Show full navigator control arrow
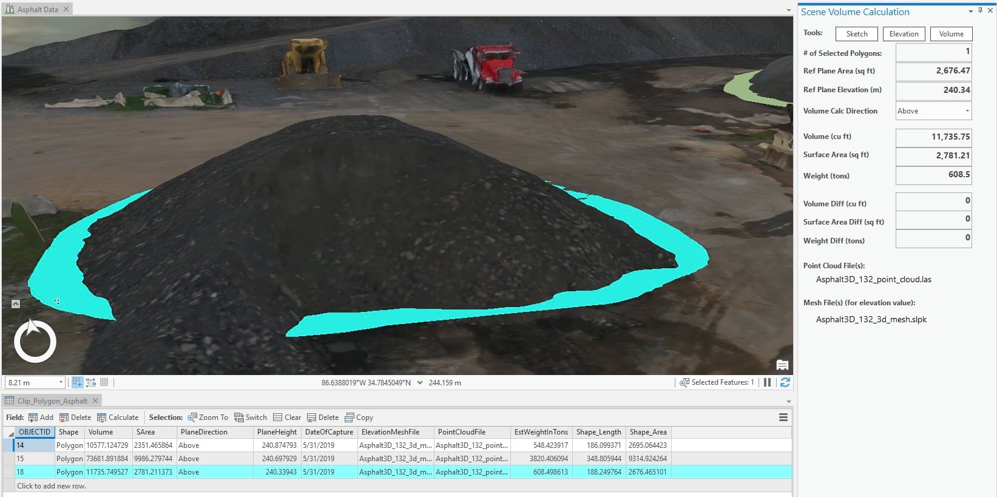The width and height of the screenshot is (997, 497). click(16, 304)
